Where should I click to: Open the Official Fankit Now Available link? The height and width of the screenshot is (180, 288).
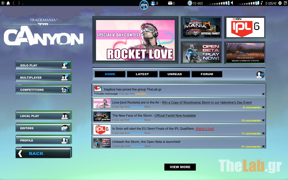[x=175, y=116]
